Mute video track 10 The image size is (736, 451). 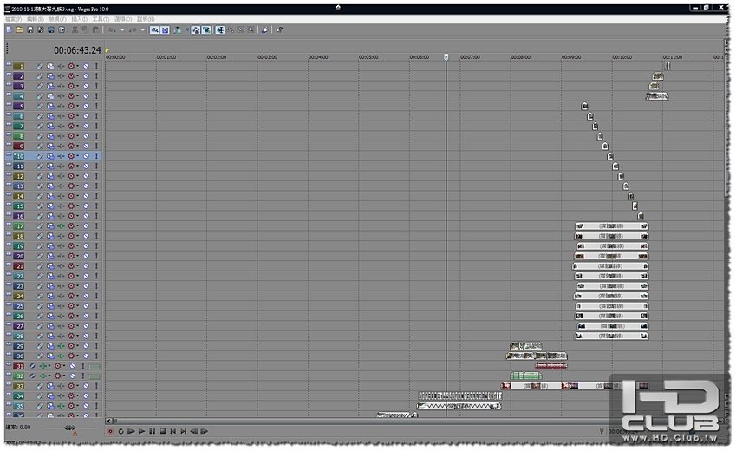[86, 156]
